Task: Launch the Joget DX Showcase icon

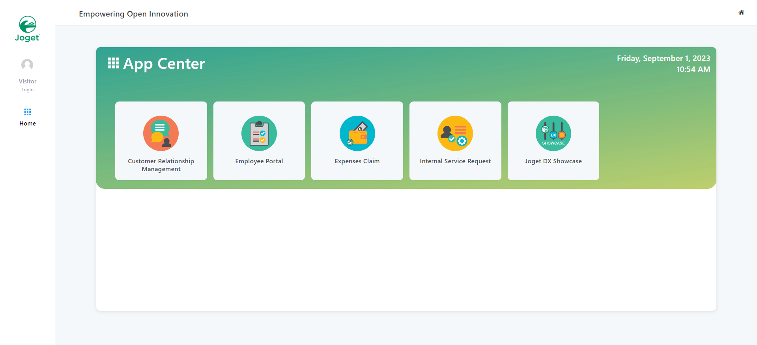Action: tap(553, 133)
